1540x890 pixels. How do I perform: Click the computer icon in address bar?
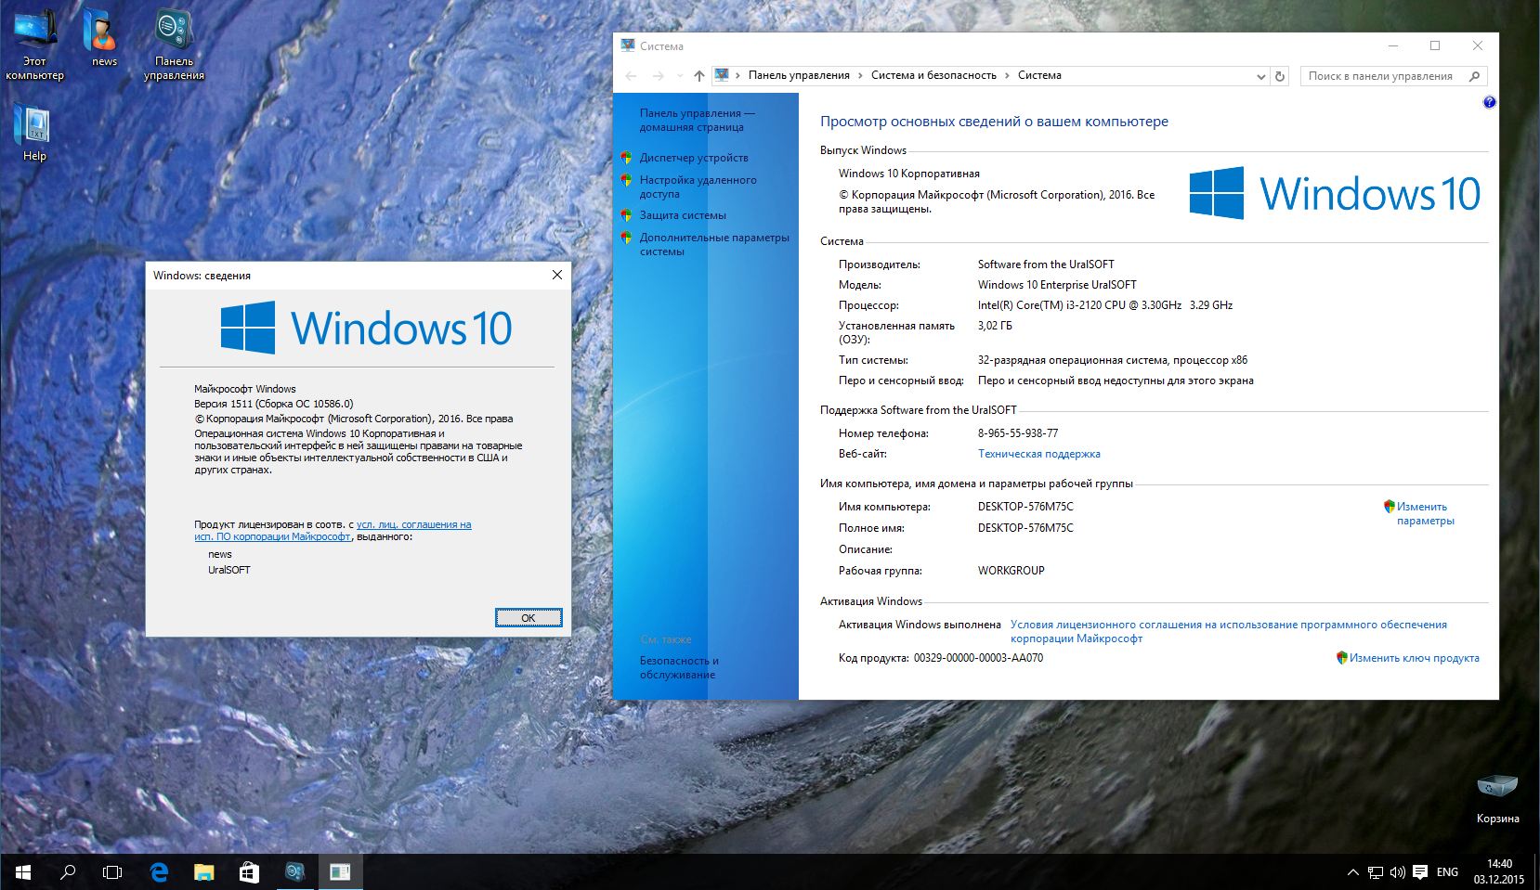coord(722,75)
